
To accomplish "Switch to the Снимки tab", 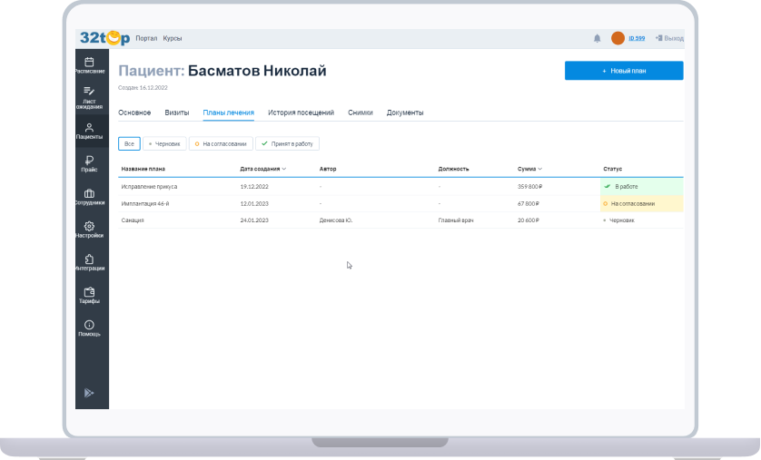I will point(361,113).
